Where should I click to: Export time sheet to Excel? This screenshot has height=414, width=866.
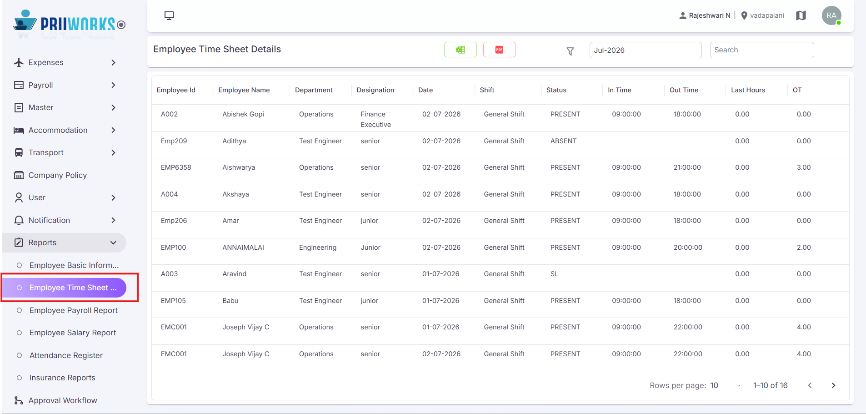point(461,50)
